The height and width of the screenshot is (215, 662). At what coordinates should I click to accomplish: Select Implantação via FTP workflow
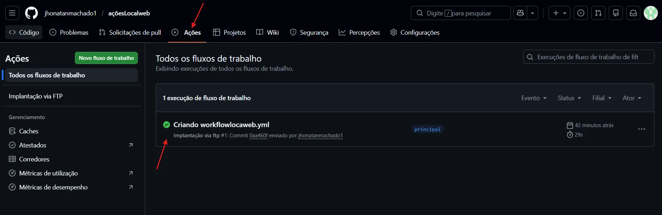pos(36,96)
